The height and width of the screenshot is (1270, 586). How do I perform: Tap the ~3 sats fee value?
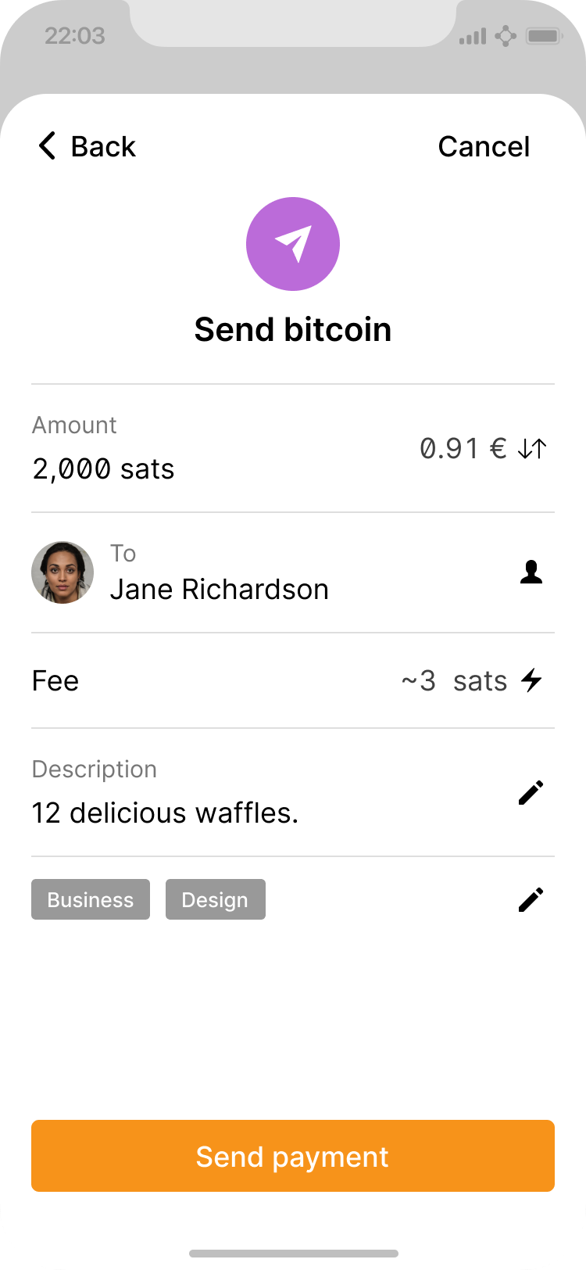(454, 680)
